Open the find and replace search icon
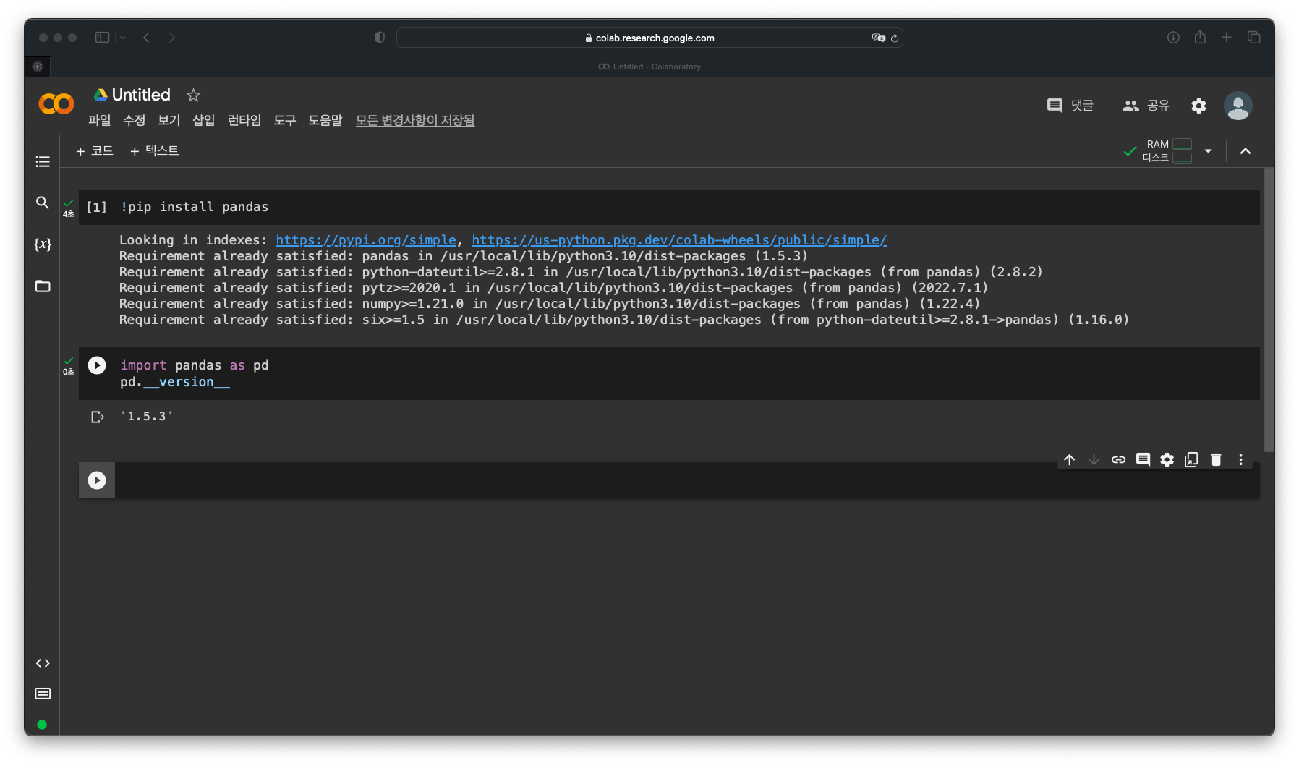 point(43,203)
